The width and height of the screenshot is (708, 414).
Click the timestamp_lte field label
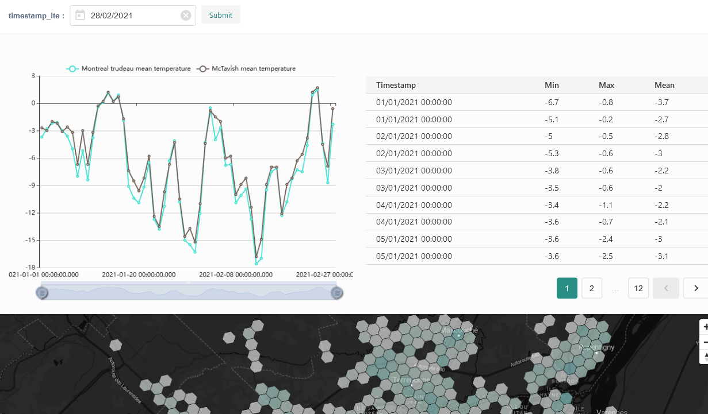point(36,16)
